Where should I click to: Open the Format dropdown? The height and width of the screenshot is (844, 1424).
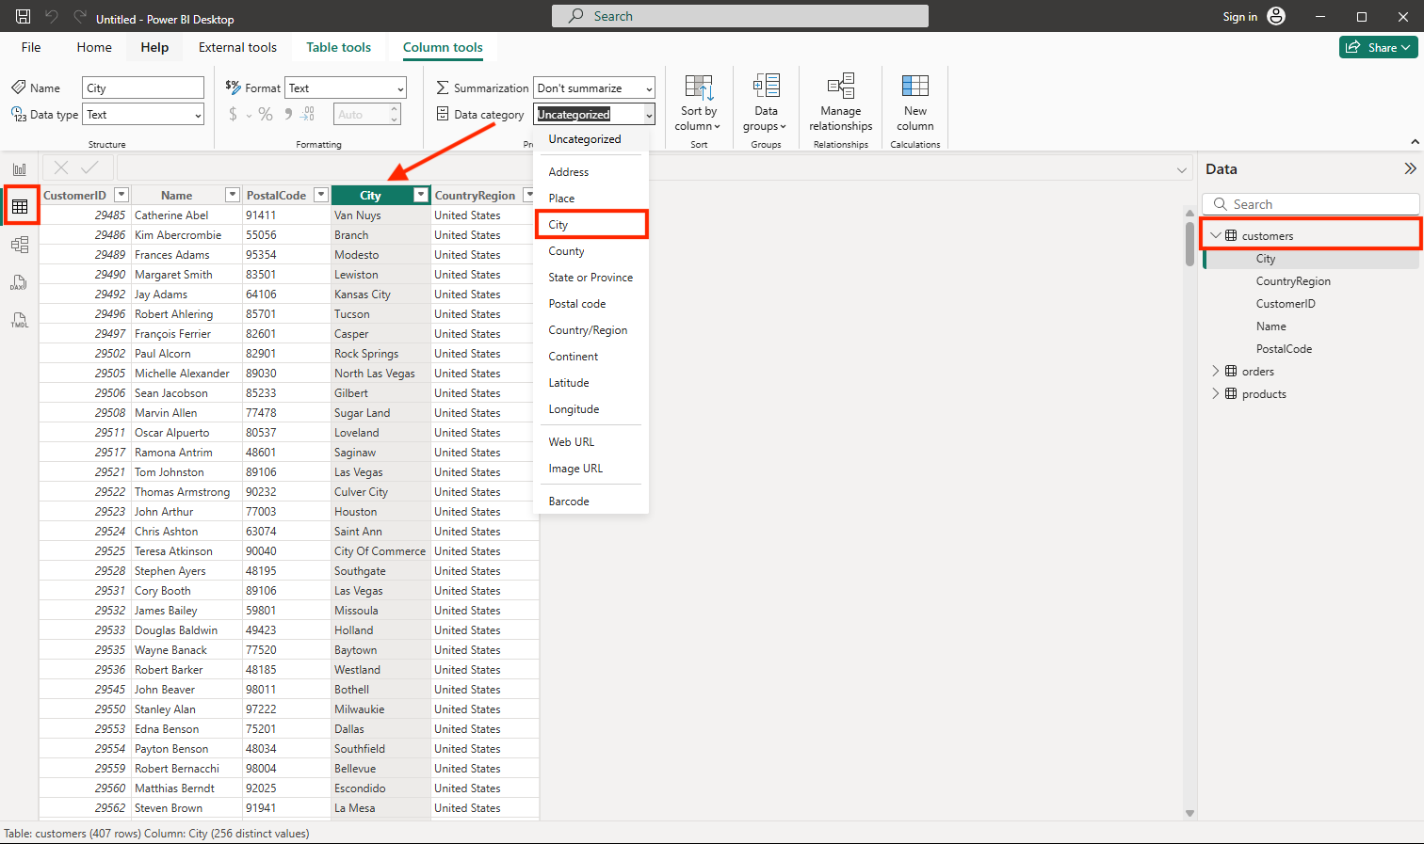346,88
